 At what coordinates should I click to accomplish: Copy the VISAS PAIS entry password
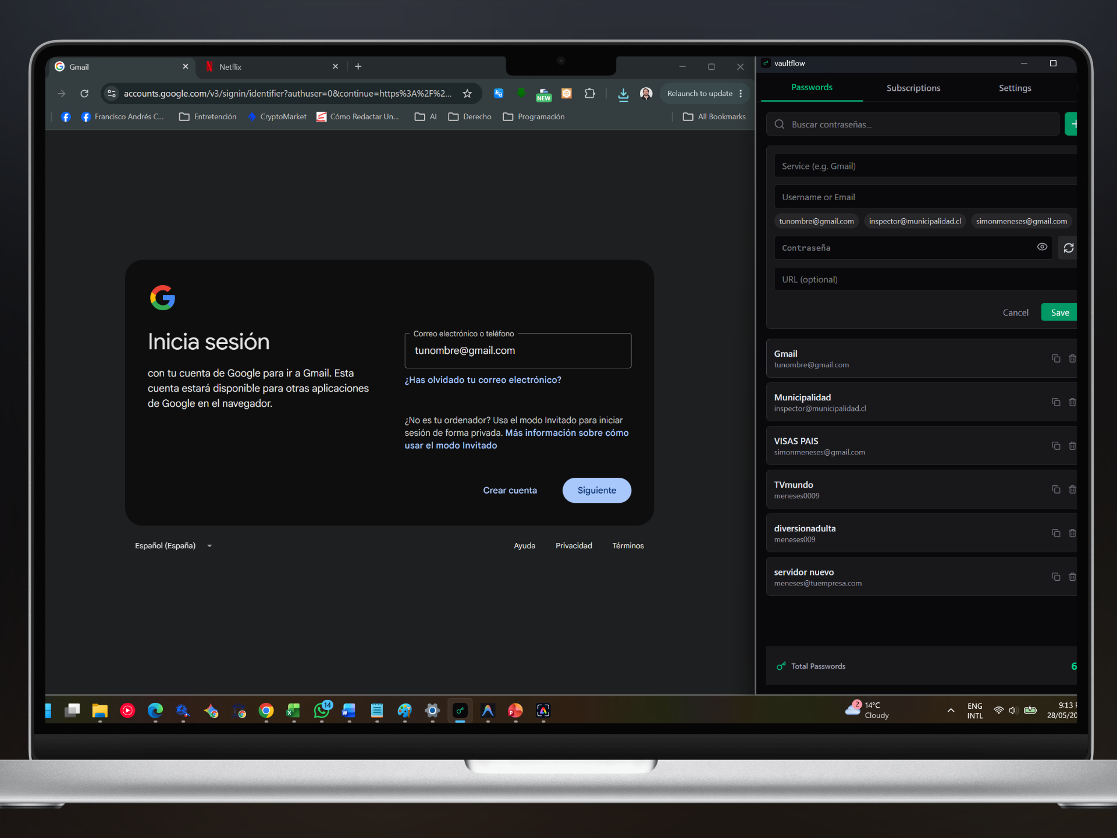[1056, 446]
